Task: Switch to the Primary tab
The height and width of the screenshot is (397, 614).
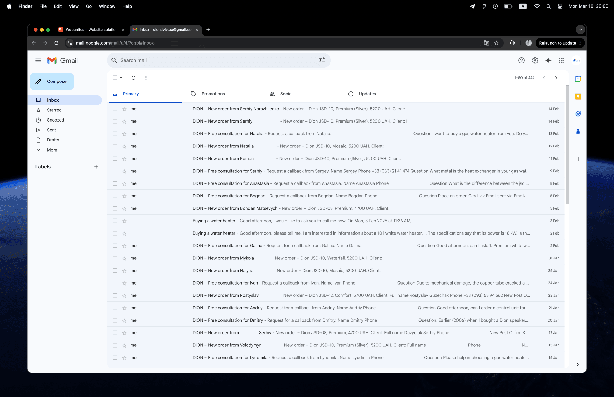Action: pos(146,94)
